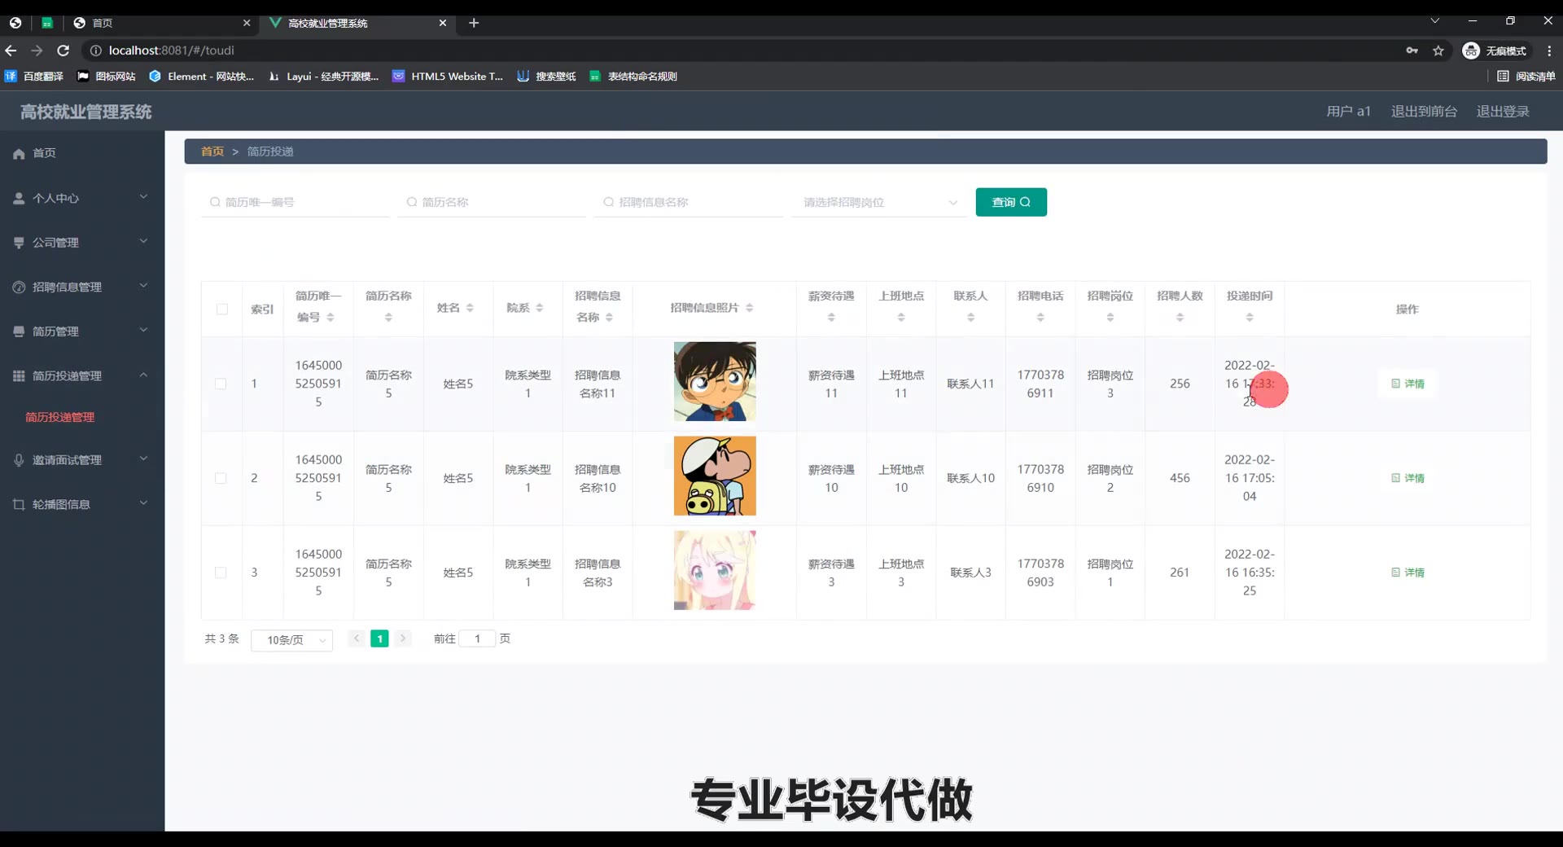Click the 简历投递管理 grid icon
The image size is (1563, 847).
click(x=19, y=375)
